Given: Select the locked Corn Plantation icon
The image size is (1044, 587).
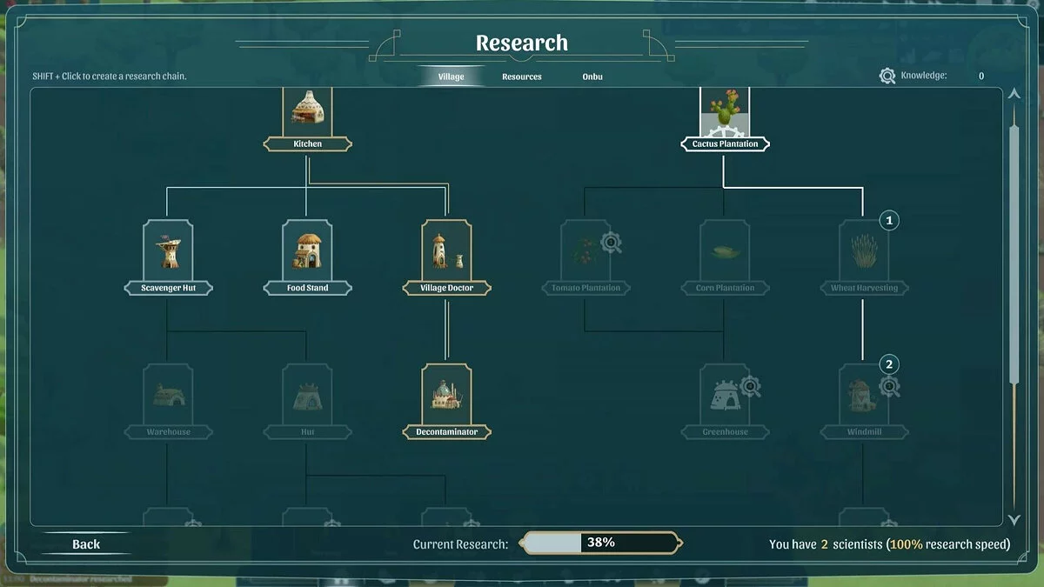Looking at the screenshot, I should pyautogui.click(x=725, y=249).
